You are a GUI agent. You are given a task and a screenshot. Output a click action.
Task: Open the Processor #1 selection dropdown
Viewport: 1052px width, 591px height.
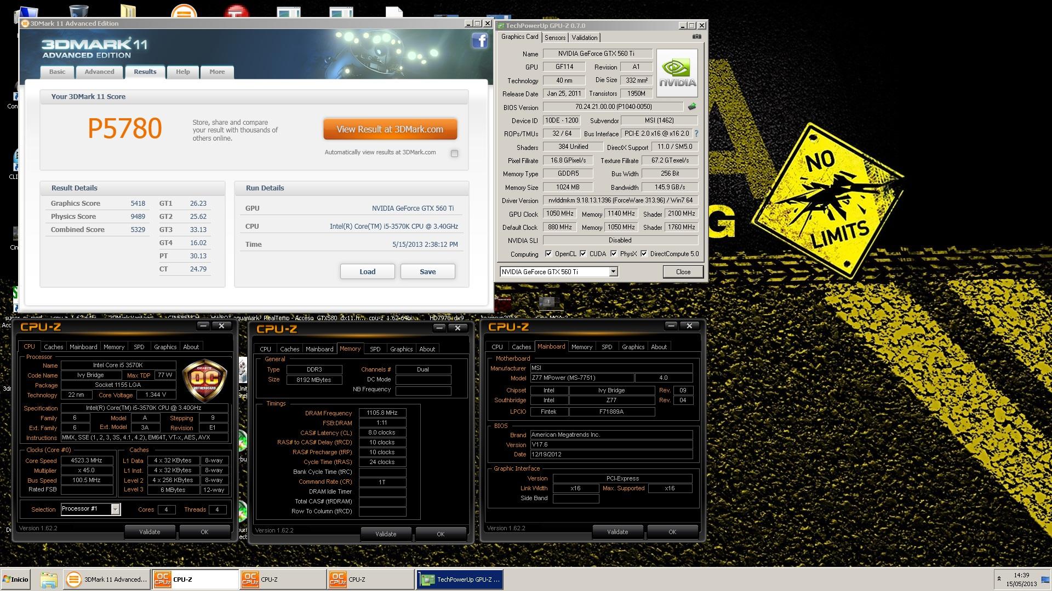coord(115,509)
